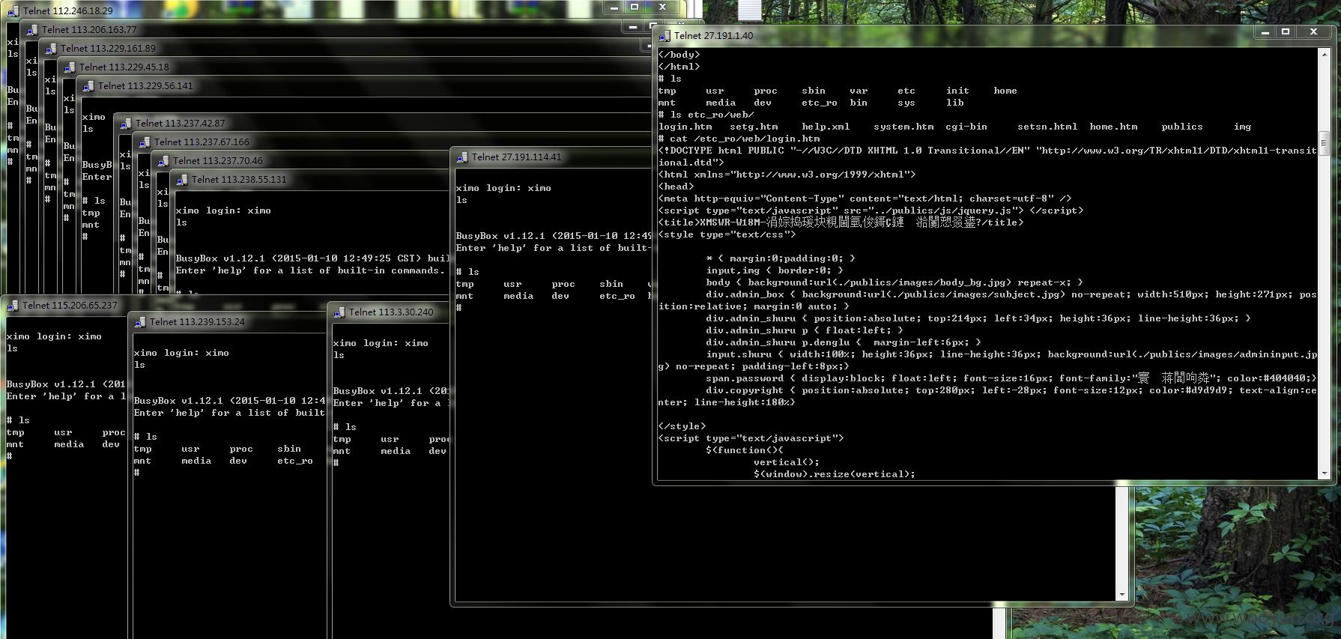The height and width of the screenshot is (639, 1341).
Task: Click 'setg.htm' in the ls output
Action: point(754,127)
